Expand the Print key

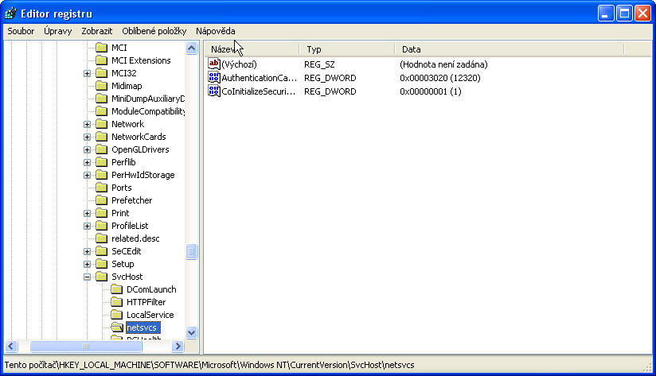[87, 214]
